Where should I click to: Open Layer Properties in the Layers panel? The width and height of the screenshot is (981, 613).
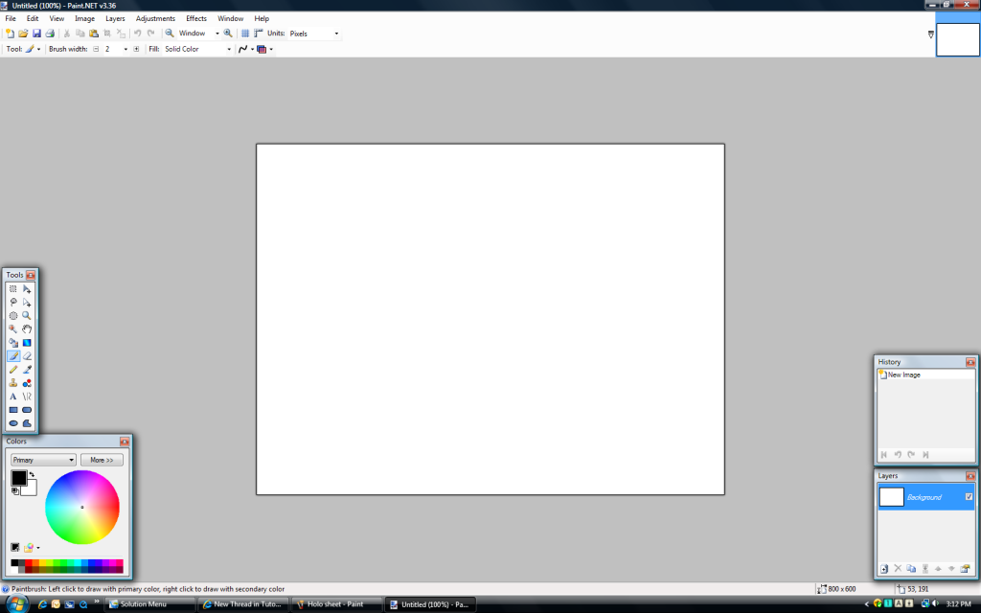pyautogui.click(x=966, y=568)
